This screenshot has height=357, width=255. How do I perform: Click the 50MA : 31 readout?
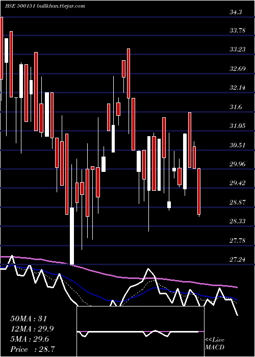point(29,319)
